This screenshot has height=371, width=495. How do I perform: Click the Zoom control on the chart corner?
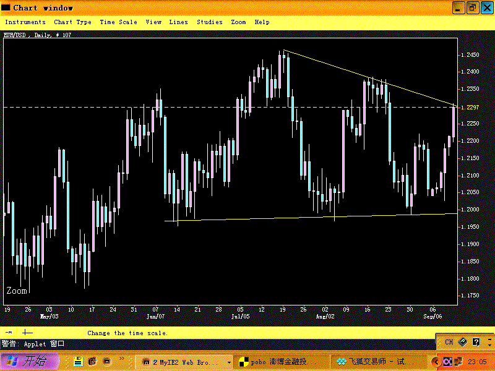pos(15,290)
